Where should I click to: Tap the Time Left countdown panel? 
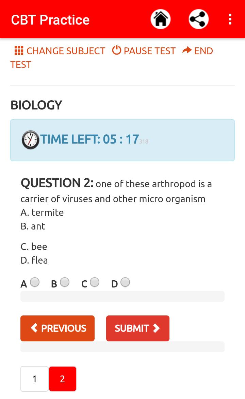tap(122, 140)
